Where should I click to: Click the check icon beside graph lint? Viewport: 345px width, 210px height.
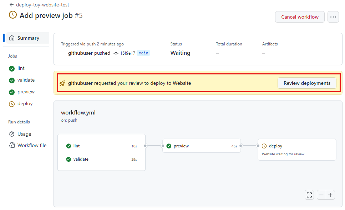[x=69, y=146]
